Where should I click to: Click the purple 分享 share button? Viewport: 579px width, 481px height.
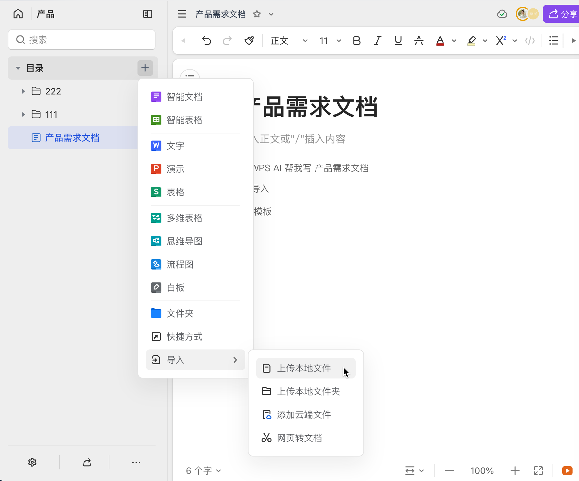tap(562, 14)
